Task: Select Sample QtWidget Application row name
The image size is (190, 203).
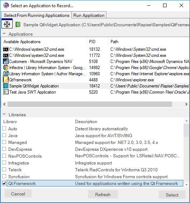Action: tap(34, 86)
